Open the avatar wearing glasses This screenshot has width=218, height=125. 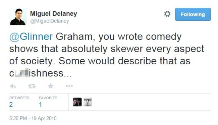88,102
